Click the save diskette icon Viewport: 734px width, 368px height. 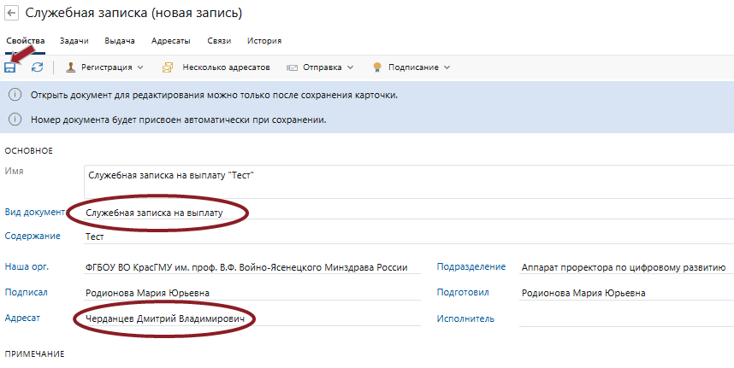click(x=11, y=67)
